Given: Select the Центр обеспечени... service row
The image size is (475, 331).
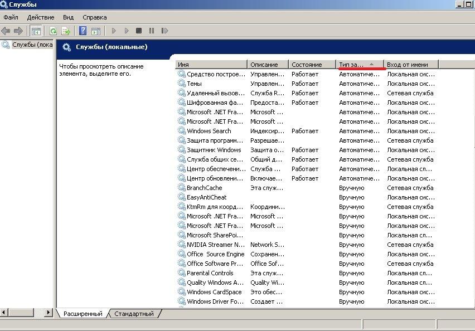Looking at the screenshot, I should pyautogui.click(x=306, y=169).
